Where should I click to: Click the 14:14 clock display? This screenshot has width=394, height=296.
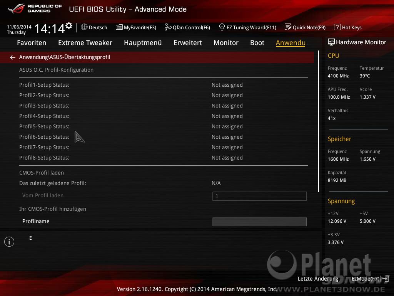[x=50, y=29]
